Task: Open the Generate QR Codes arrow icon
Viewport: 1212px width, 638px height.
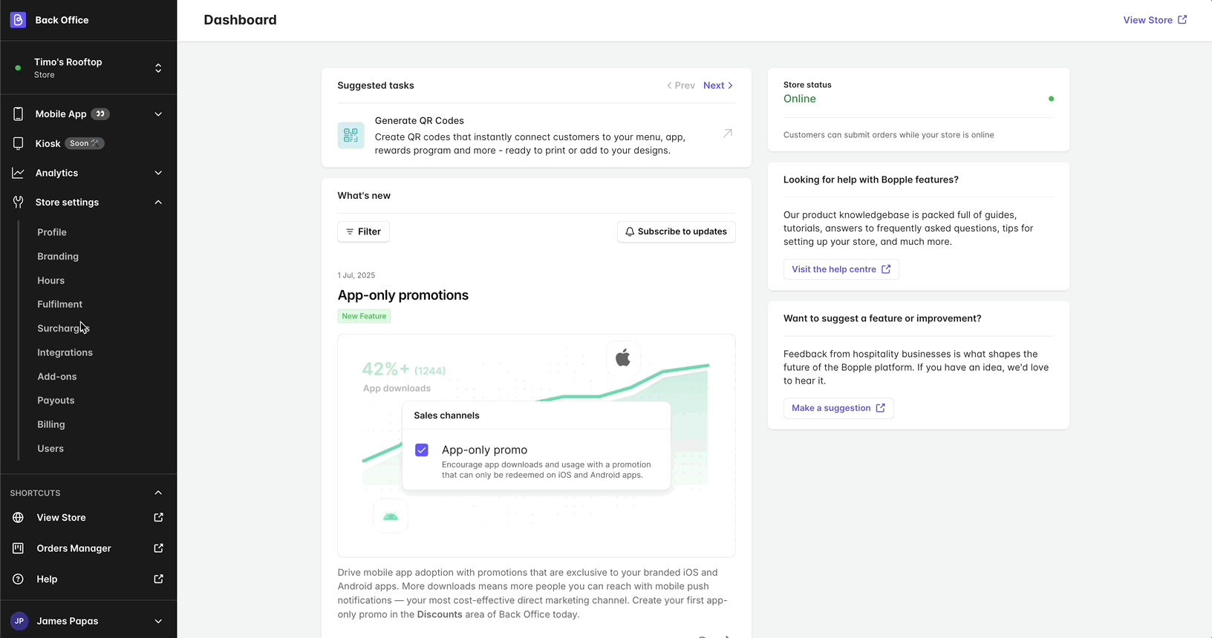Action: [x=728, y=134]
